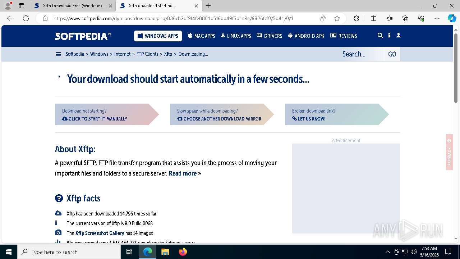
Task: Launch the Copilot sidebar icon
Action: (x=452, y=18)
